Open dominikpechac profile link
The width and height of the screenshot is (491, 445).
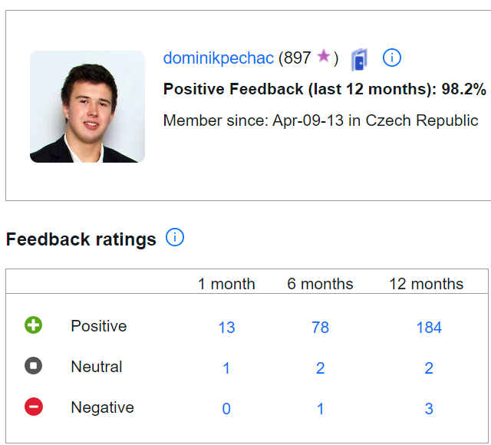[x=219, y=58]
